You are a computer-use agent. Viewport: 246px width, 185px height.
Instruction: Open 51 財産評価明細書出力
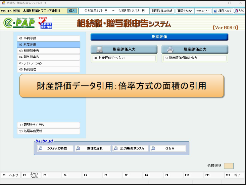(195, 58)
